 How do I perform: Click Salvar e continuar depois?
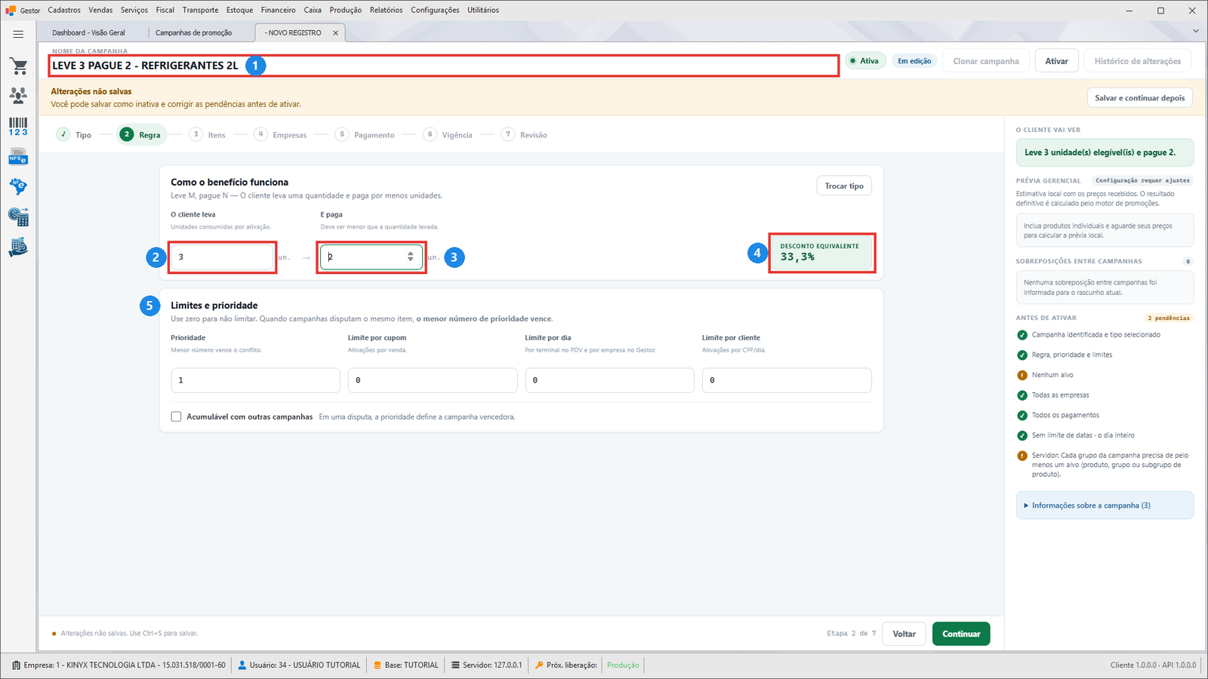(x=1140, y=98)
